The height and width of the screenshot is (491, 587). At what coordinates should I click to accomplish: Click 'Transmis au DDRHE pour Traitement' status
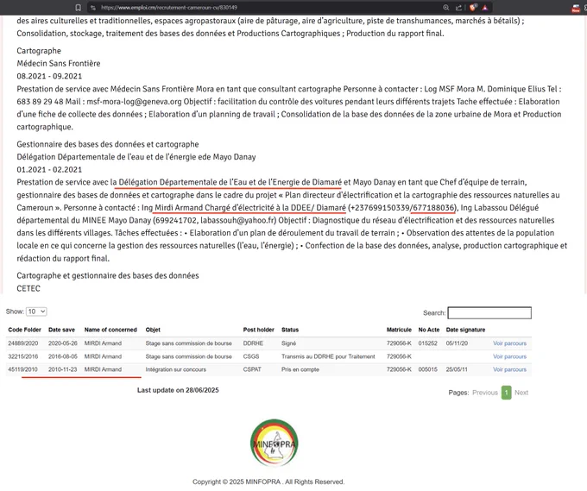328,356
